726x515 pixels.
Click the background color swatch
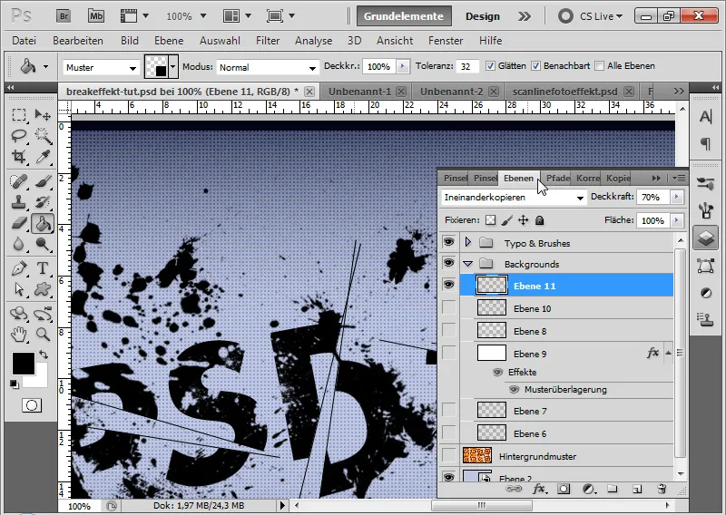[x=40, y=380]
